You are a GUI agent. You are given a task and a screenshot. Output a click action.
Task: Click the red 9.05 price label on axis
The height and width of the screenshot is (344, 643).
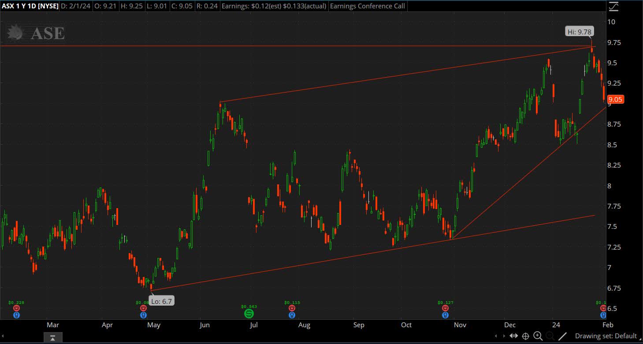[615, 99]
